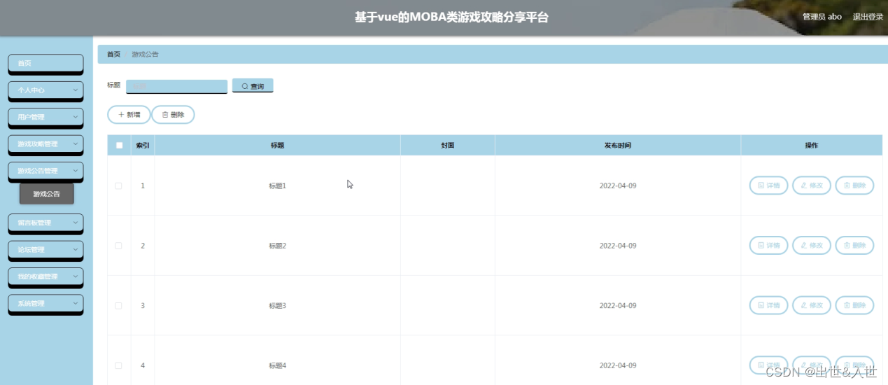Click 修改 for the 标题3 row
This screenshot has height=385, width=888.
[x=812, y=306]
